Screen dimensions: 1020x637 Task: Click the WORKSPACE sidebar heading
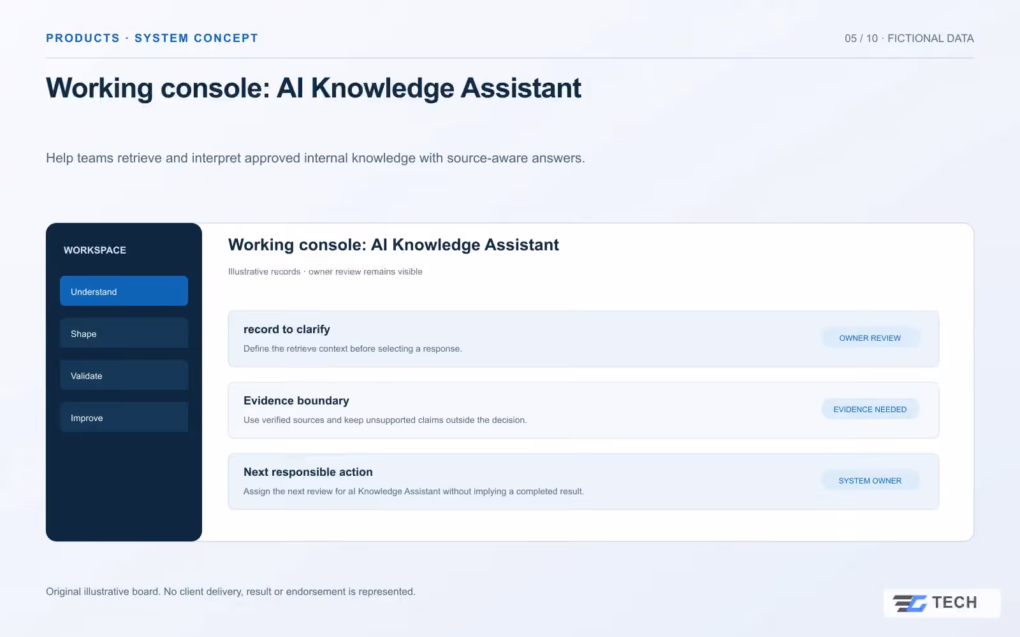tap(95, 250)
